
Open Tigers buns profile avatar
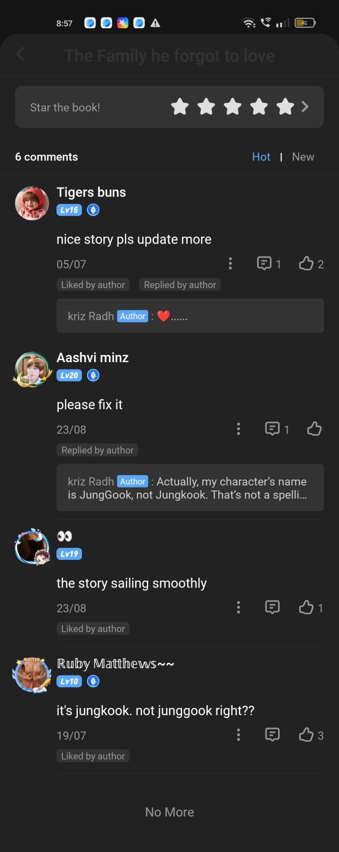pyautogui.click(x=32, y=203)
